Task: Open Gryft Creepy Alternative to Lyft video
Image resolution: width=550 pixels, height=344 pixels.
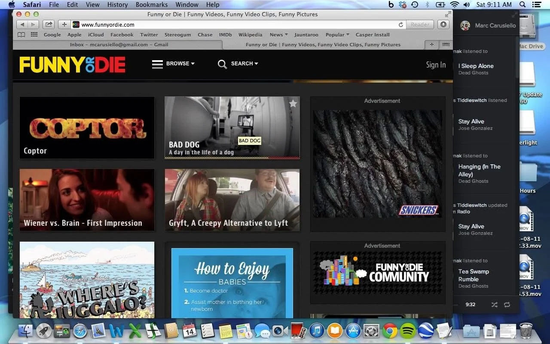Action: tap(232, 200)
